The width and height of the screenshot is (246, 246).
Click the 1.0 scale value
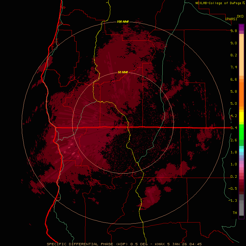click(x=234, y=164)
